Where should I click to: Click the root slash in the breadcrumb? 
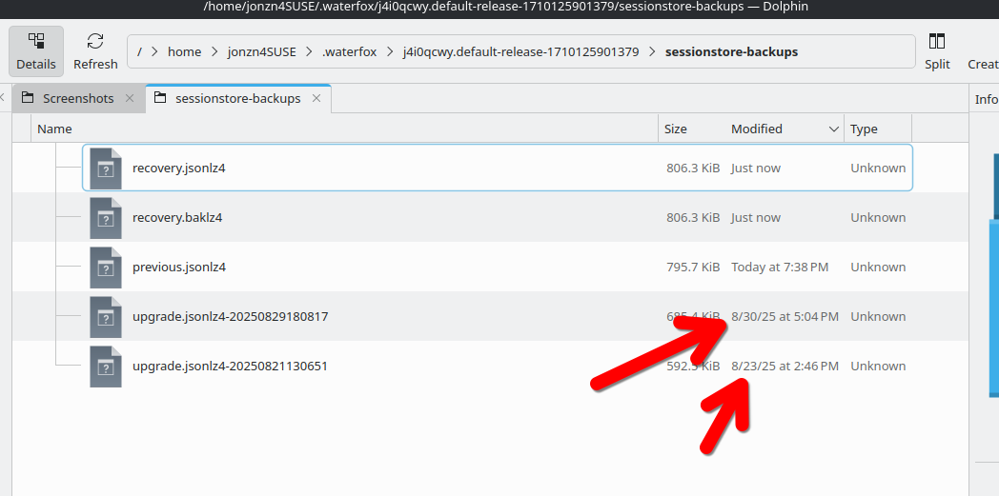coord(139,52)
